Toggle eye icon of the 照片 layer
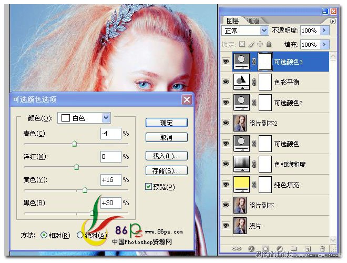Image resolution: width=347 pixels, height=263 pixels. coord(226,225)
